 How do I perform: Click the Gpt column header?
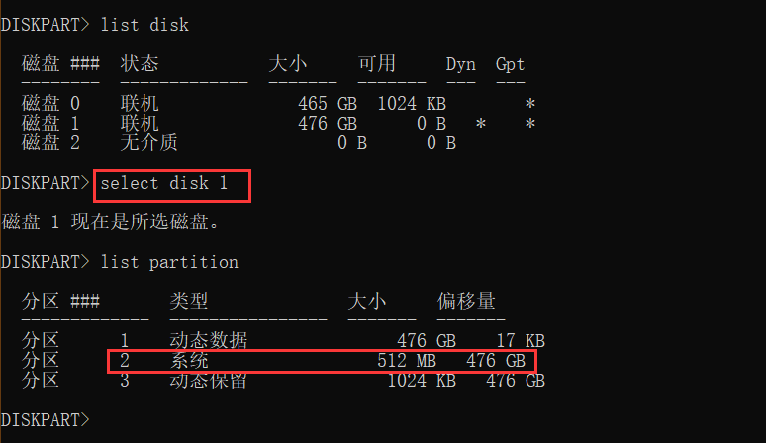point(511,64)
